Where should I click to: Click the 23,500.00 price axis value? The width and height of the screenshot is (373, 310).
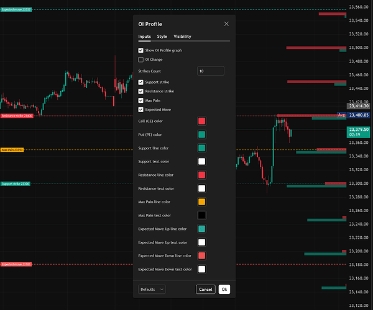click(x=359, y=48)
